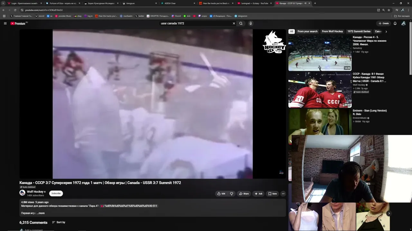This screenshot has width=412, height=231.
Task: Reload the current page
Action: click(x=15, y=10)
